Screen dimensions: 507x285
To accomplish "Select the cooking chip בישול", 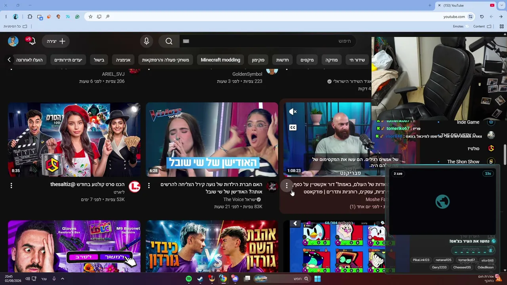I will tap(99, 60).
